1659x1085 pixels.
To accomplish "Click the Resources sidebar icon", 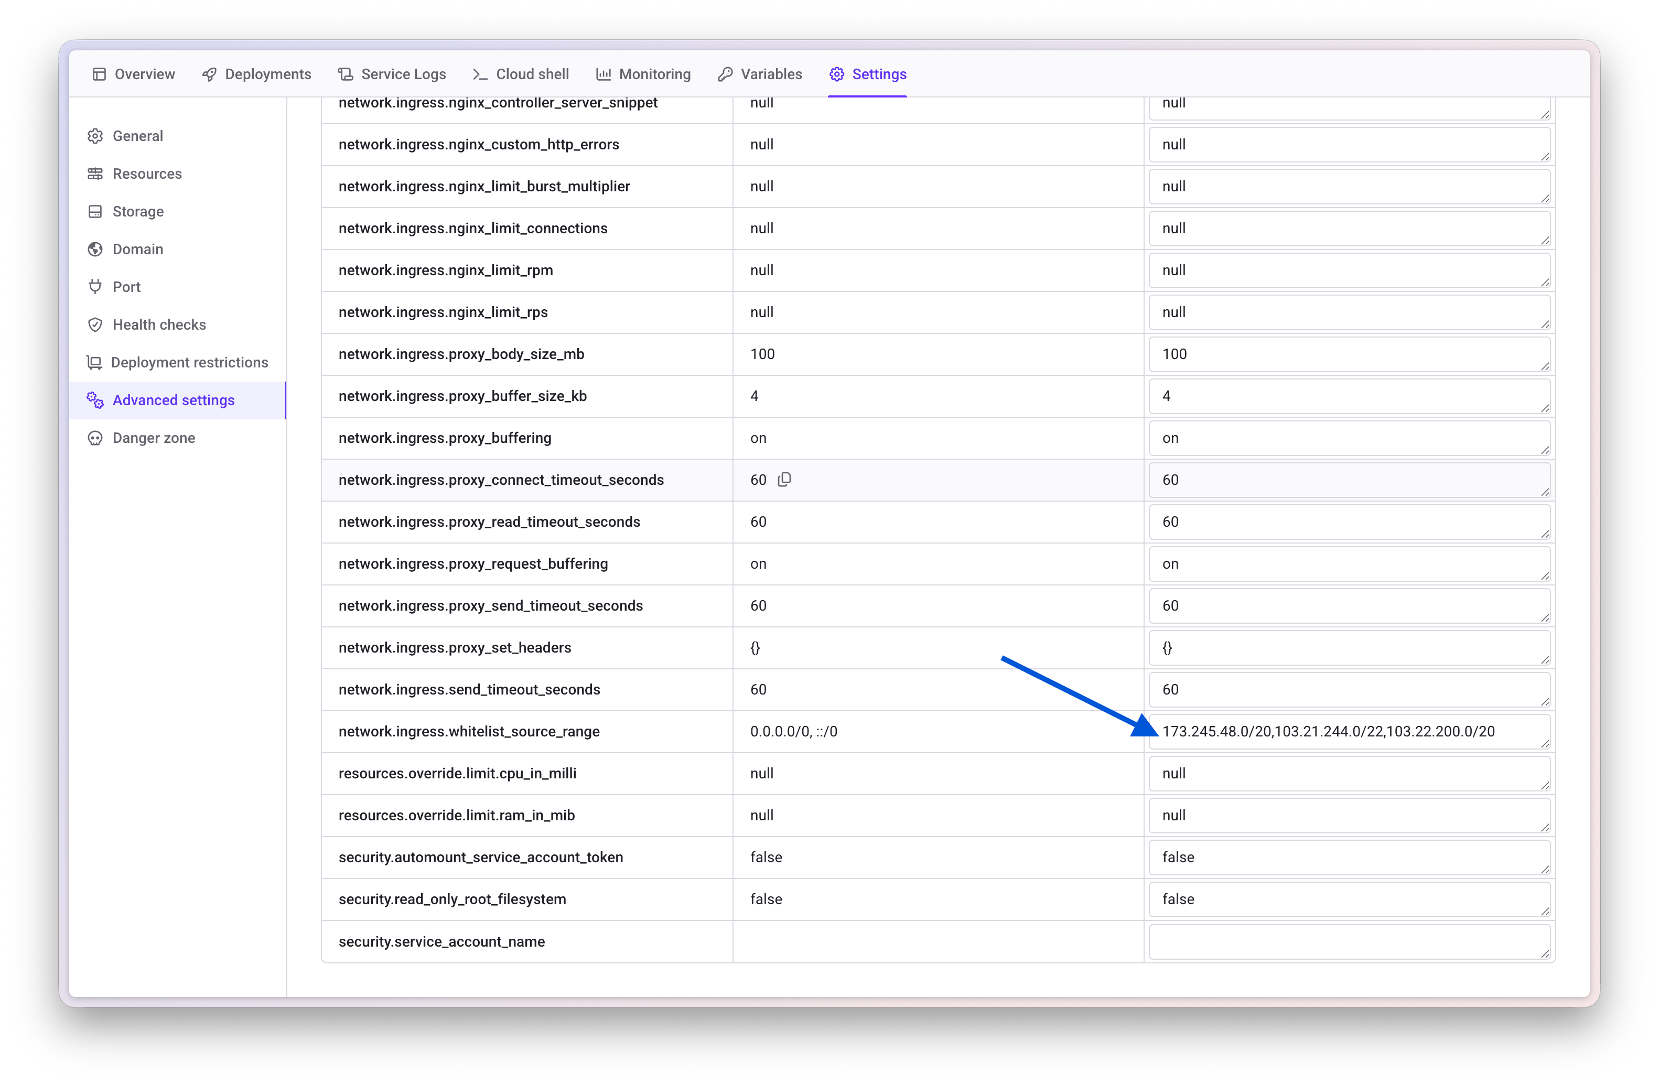I will click(95, 173).
